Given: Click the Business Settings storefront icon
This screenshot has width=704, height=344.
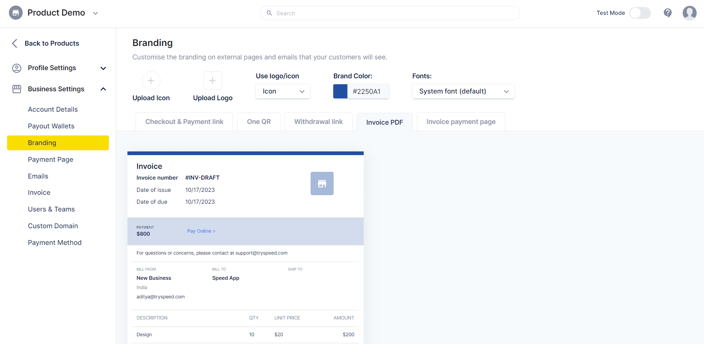Looking at the screenshot, I should [16, 89].
